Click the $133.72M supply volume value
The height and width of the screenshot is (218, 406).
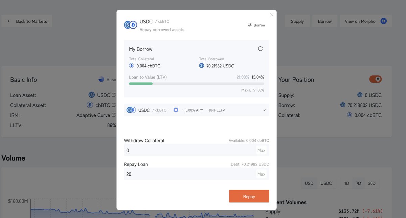tap(349, 212)
